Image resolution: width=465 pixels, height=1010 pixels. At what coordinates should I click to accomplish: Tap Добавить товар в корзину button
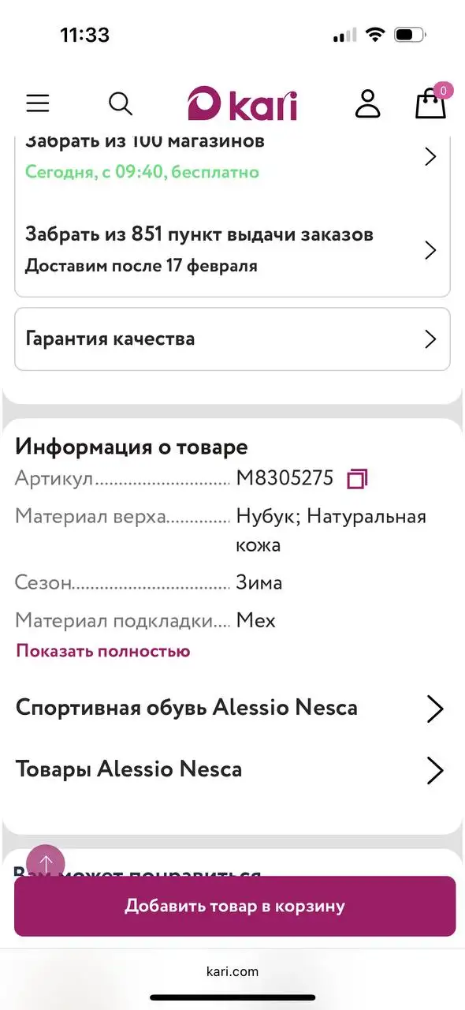point(232,906)
